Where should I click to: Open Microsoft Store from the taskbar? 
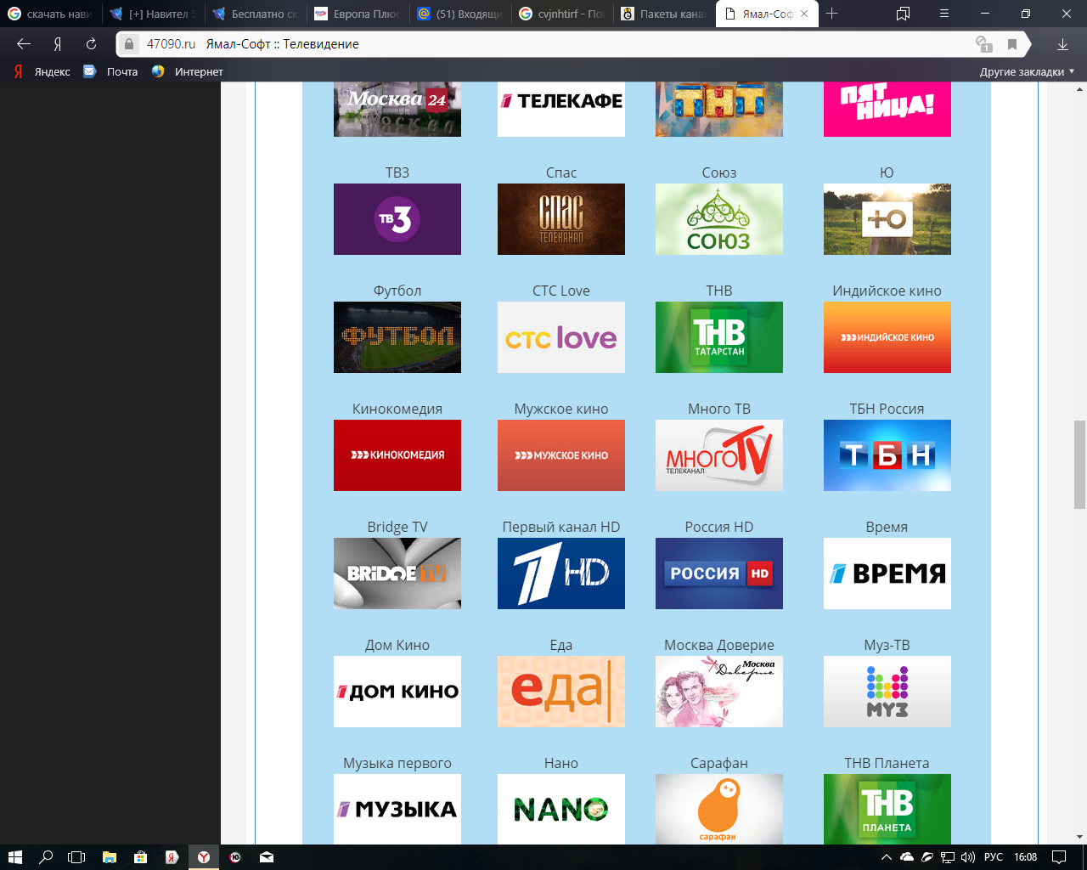coord(140,857)
